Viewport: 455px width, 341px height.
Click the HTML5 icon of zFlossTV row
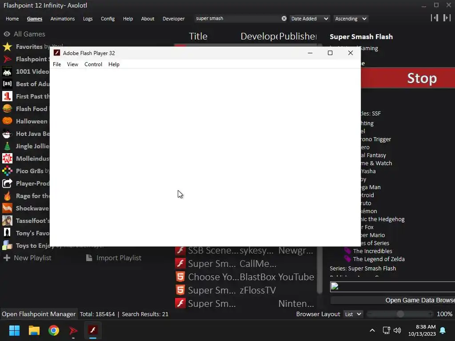pyautogui.click(x=180, y=290)
